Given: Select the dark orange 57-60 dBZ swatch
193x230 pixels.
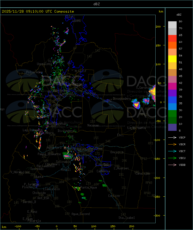Looking at the screenshot, I should click(172, 45).
